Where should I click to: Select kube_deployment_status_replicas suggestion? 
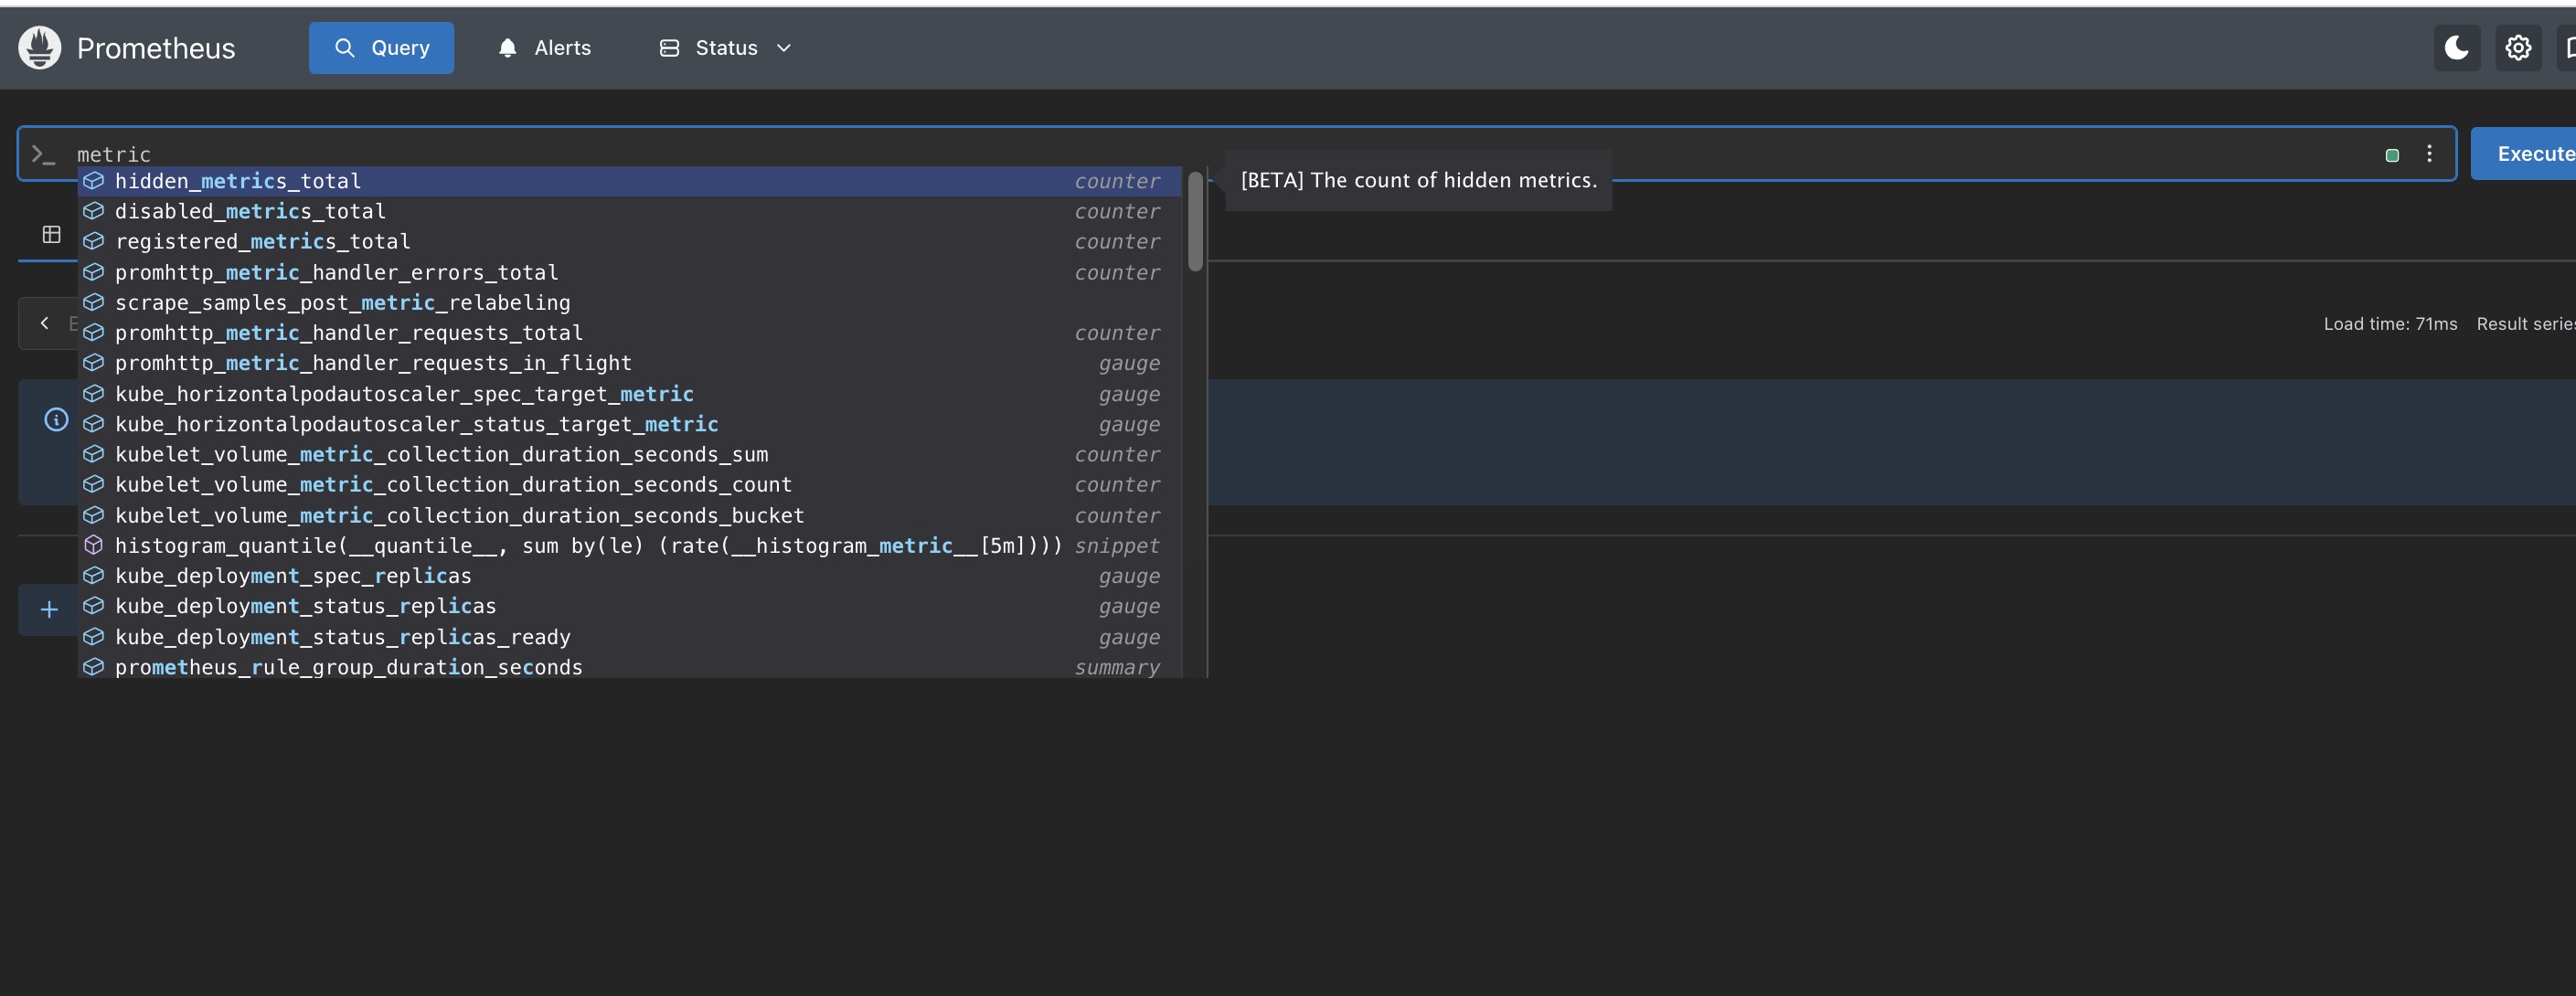[x=630, y=606]
